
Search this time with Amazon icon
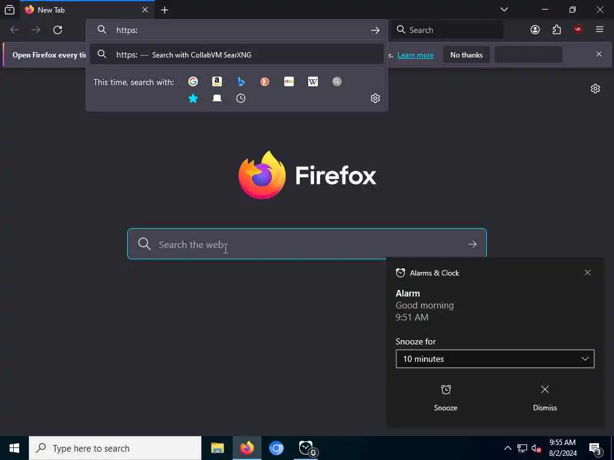217,81
